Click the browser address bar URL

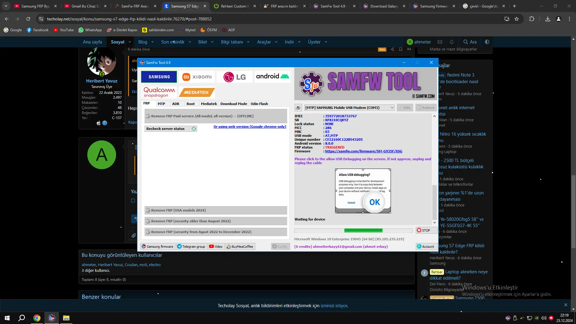tap(129, 19)
